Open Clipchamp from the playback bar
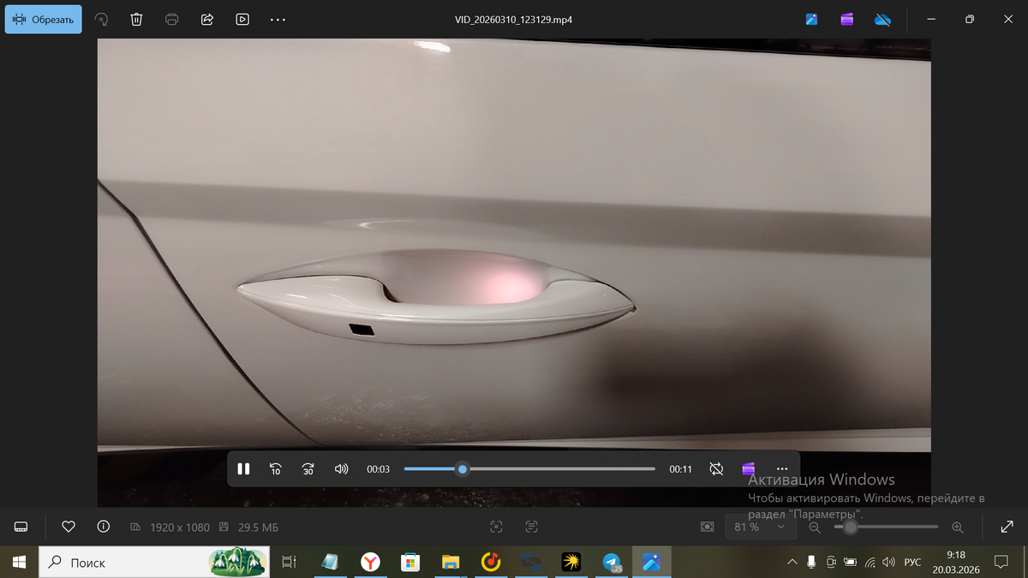Screen dimensions: 1028x578 [x=749, y=469]
